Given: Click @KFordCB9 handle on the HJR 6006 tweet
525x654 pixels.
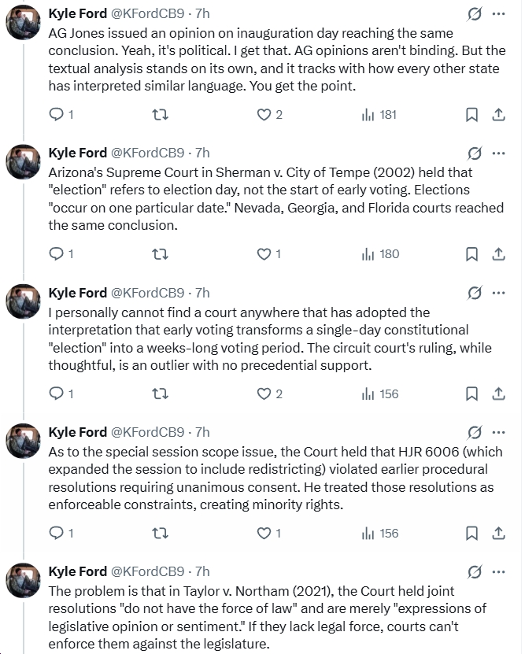Looking at the screenshot, I should (150, 432).
